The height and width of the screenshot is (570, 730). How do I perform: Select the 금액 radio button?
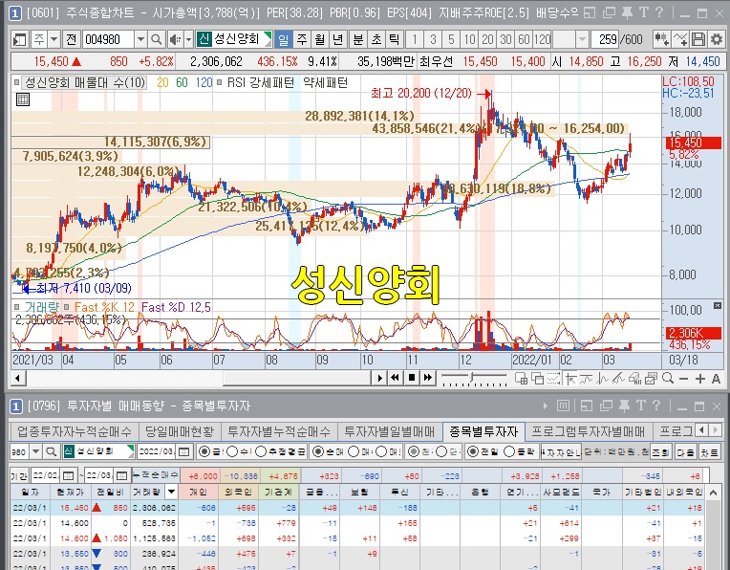tap(204, 451)
